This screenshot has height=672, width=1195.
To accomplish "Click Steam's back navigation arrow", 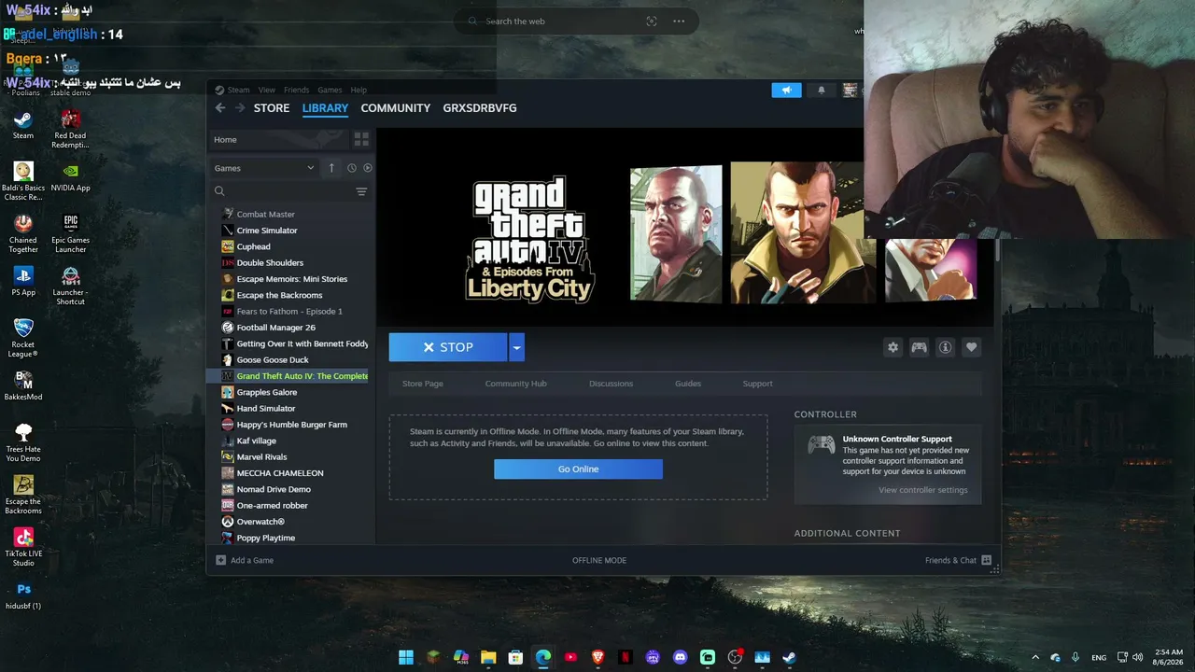I will point(220,108).
